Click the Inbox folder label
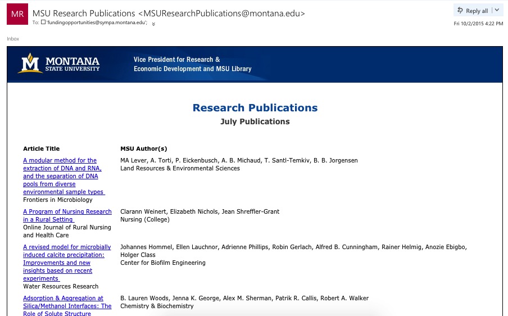Image resolution: width=508 pixels, height=316 pixels. coord(13,39)
